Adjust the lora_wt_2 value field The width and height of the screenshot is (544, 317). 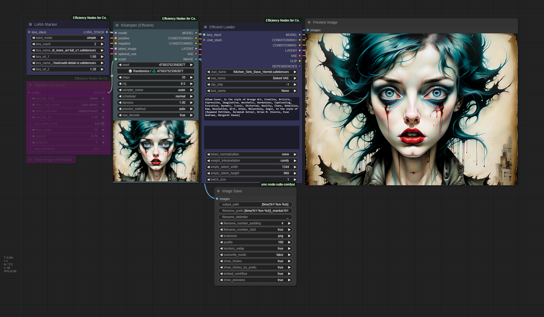click(68, 69)
